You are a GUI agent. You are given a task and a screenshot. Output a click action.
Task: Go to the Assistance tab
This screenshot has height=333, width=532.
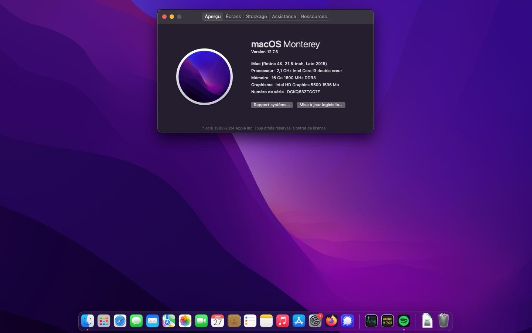coord(284,17)
